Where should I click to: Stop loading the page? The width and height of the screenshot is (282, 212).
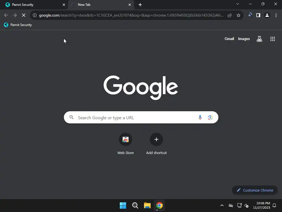tap(24, 15)
